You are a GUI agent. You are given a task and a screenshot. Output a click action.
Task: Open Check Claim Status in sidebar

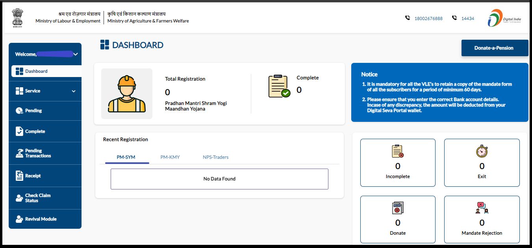tap(45, 198)
